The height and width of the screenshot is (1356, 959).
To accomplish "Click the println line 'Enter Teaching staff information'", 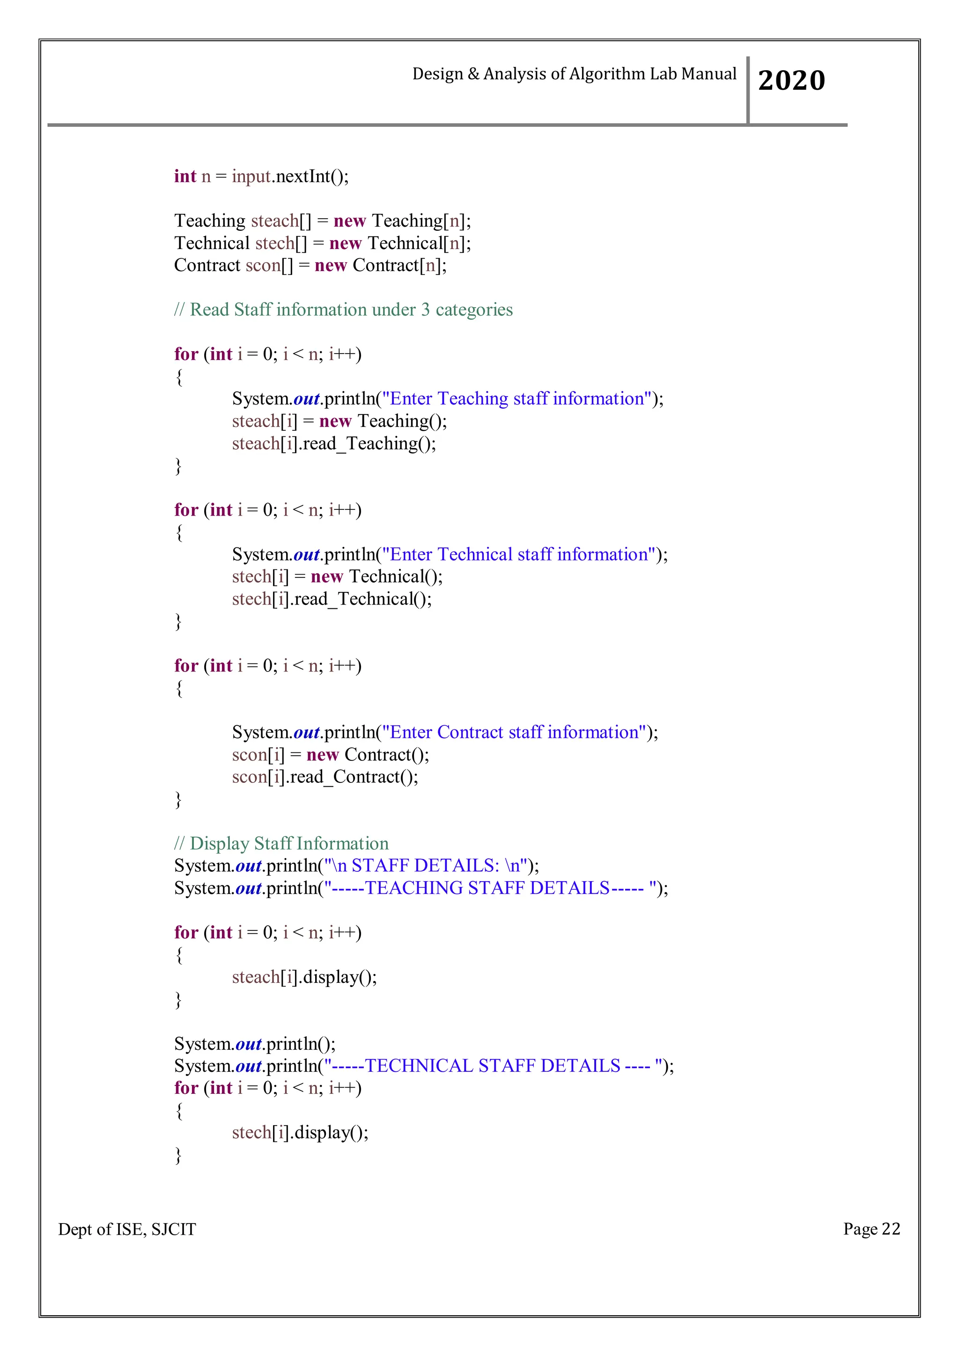I will tap(448, 398).
